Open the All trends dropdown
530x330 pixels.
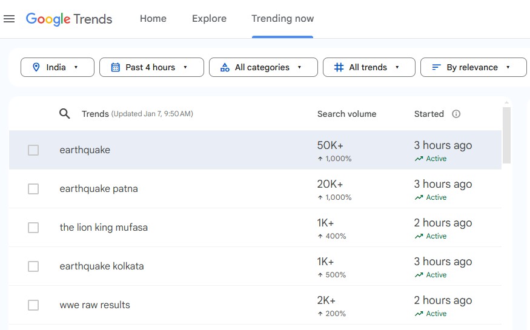click(x=369, y=67)
